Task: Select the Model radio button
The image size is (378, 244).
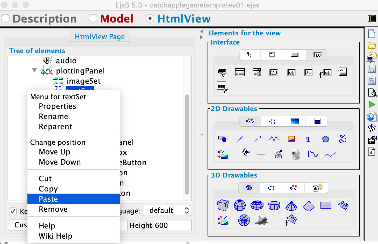Action: [x=93, y=19]
